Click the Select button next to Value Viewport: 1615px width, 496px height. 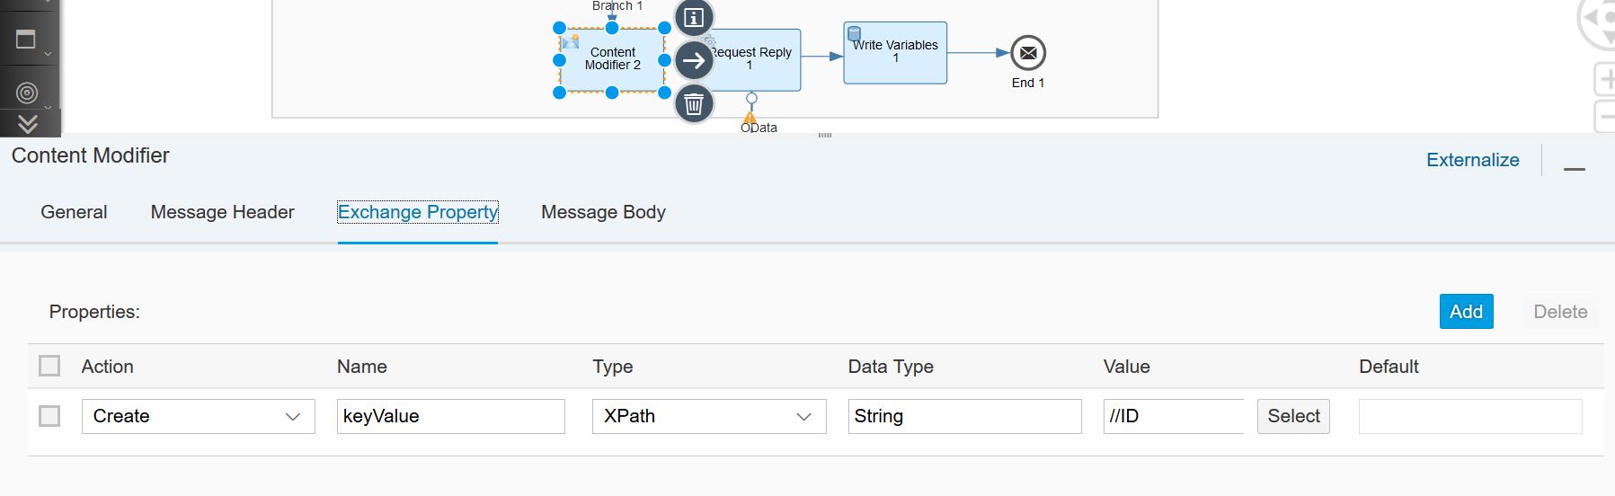coord(1293,416)
